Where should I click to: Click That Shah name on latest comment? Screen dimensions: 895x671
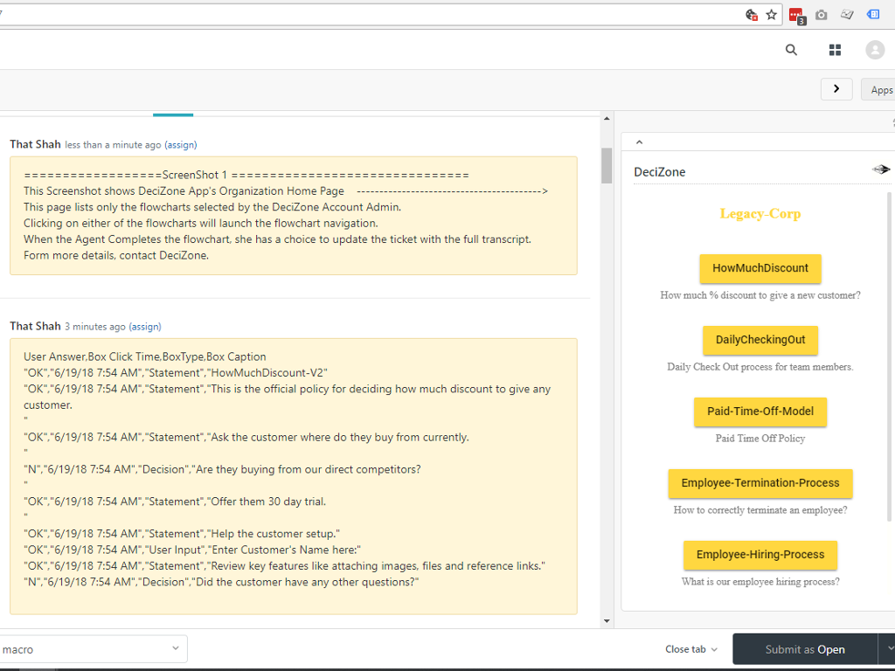click(x=35, y=144)
